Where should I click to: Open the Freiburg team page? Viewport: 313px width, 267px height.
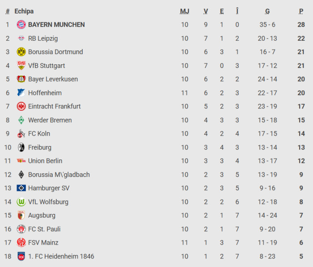(x=40, y=147)
